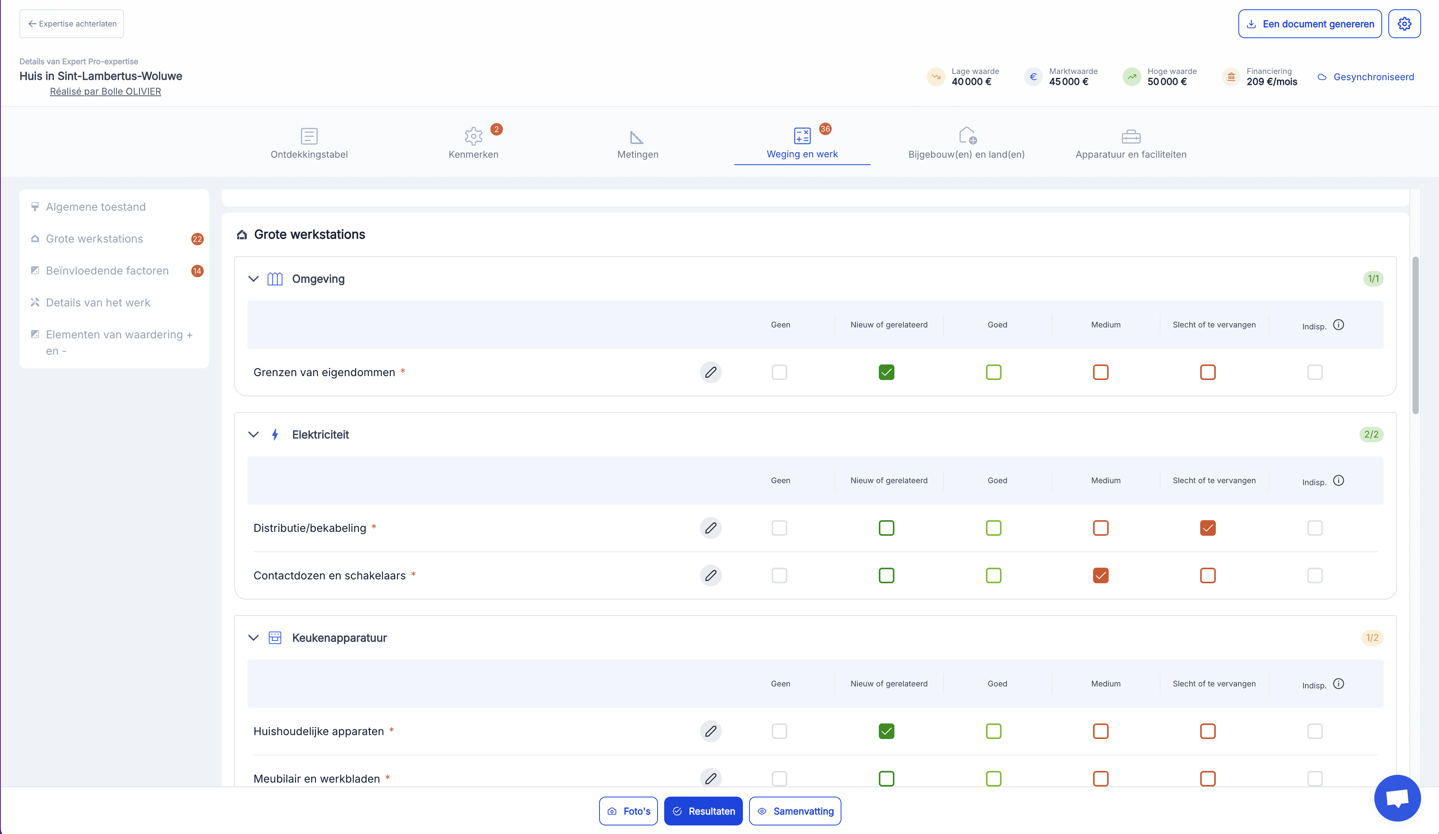Click the Indisp. info icon in Elektriciteit
This screenshot has height=834, width=1439.
coord(1338,480)
